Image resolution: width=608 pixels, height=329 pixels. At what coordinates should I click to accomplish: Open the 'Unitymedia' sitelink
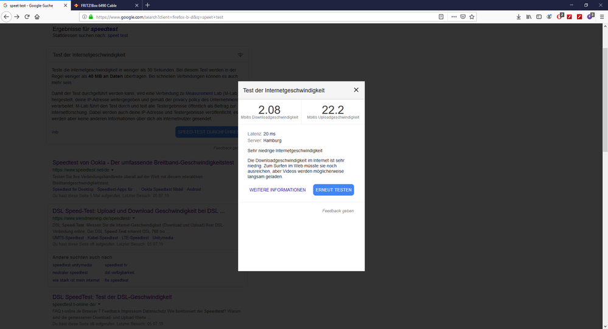click(x=163, y=238)
